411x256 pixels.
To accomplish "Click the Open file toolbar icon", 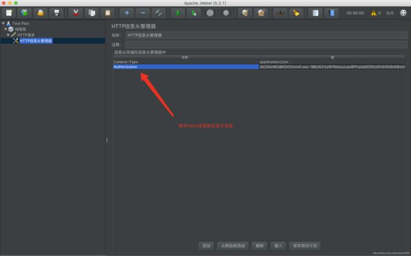I will coord(40,13).
